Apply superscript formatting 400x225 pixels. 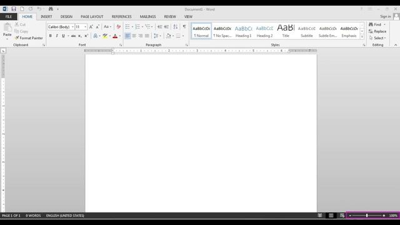click(x=86, y=36)
